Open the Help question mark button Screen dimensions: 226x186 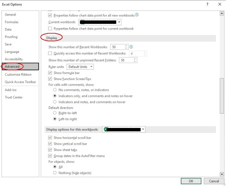click(207, 4)
